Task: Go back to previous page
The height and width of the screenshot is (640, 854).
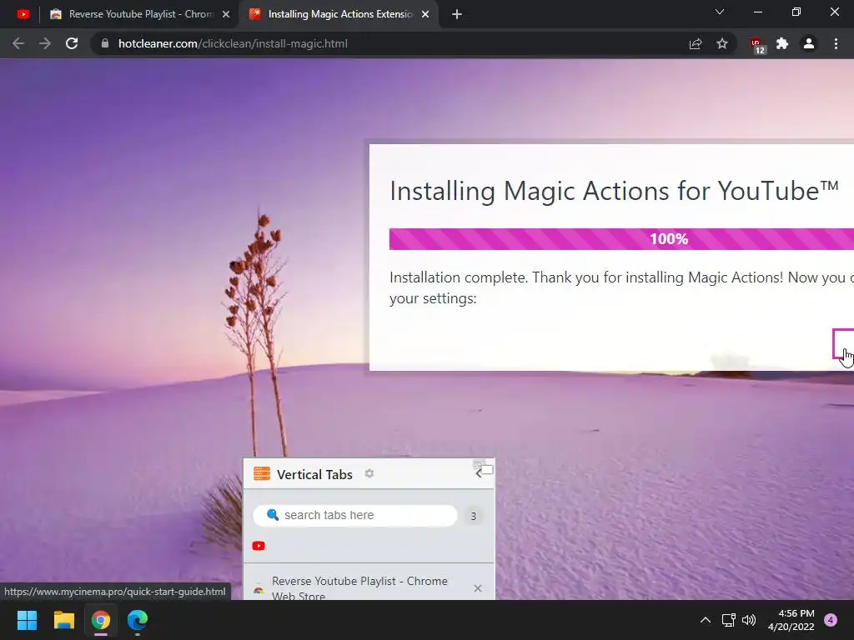Action: click(18, 43)
